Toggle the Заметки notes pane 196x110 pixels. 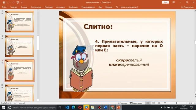coord(123,103)
